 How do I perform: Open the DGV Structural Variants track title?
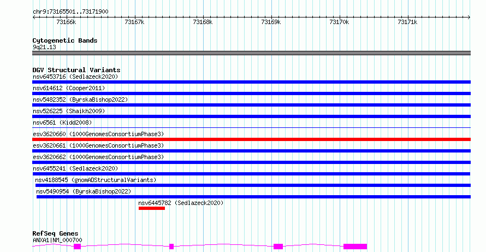[76, 70]
